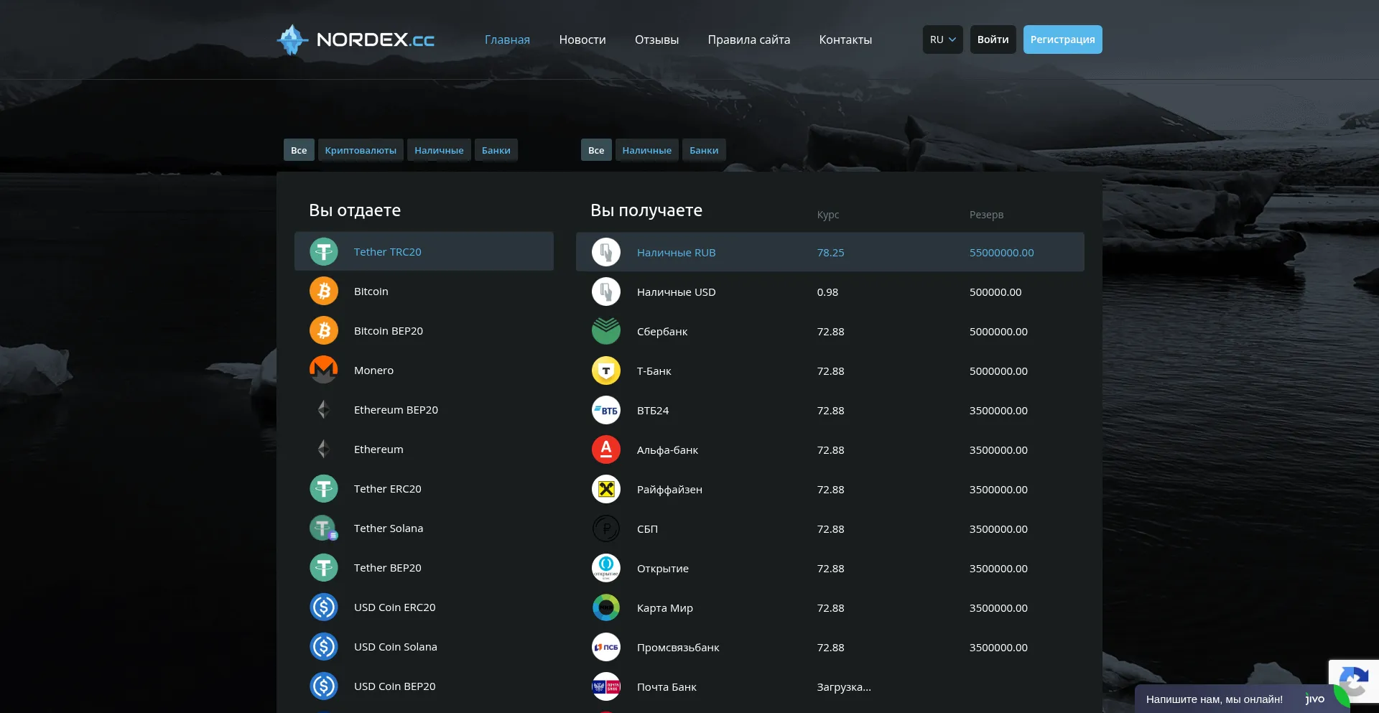Click the Карта Мир name
Viewport: 1379px width, 713px height.
[665, 608]
